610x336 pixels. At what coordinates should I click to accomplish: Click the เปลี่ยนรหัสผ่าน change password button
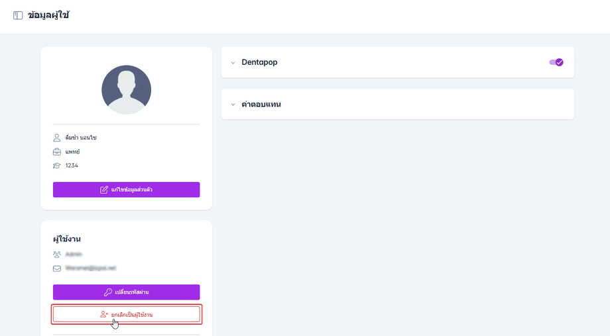pyautogui.click(x=127, y=292)
